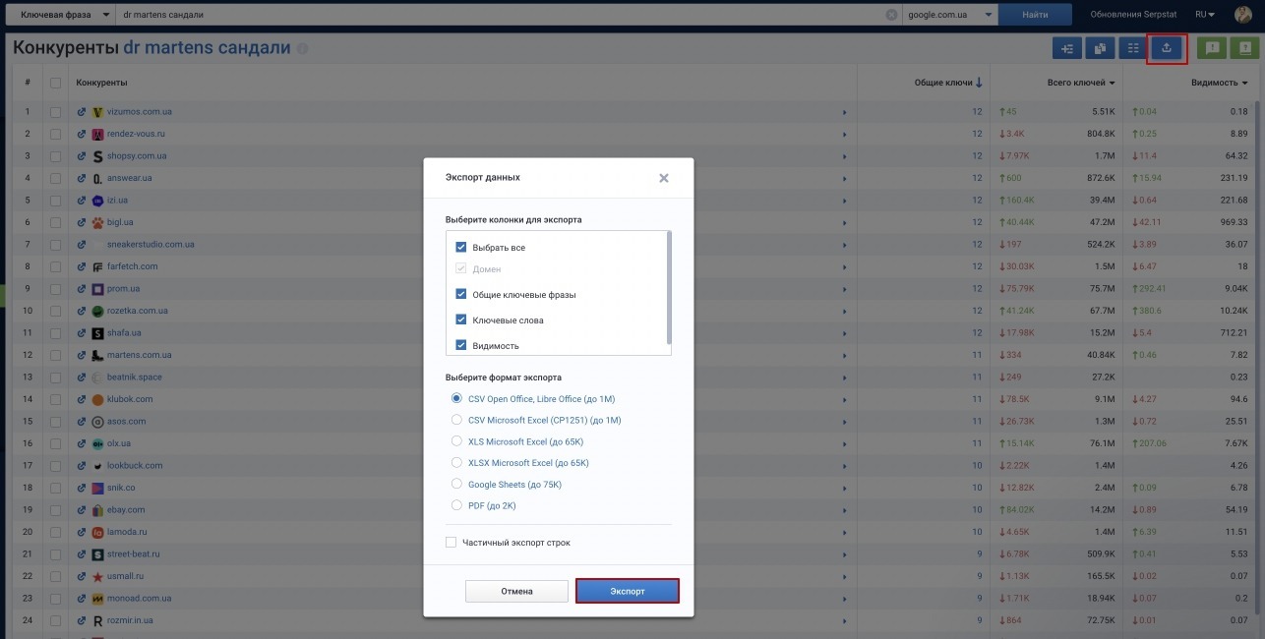
Task: Select CSV Open Office format
Action: coord(456,398)
